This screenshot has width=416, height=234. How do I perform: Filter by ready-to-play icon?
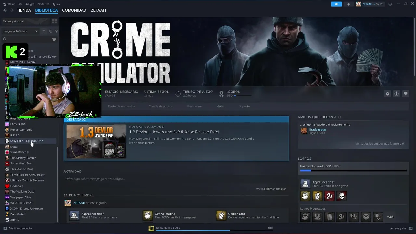coord(56,31)
